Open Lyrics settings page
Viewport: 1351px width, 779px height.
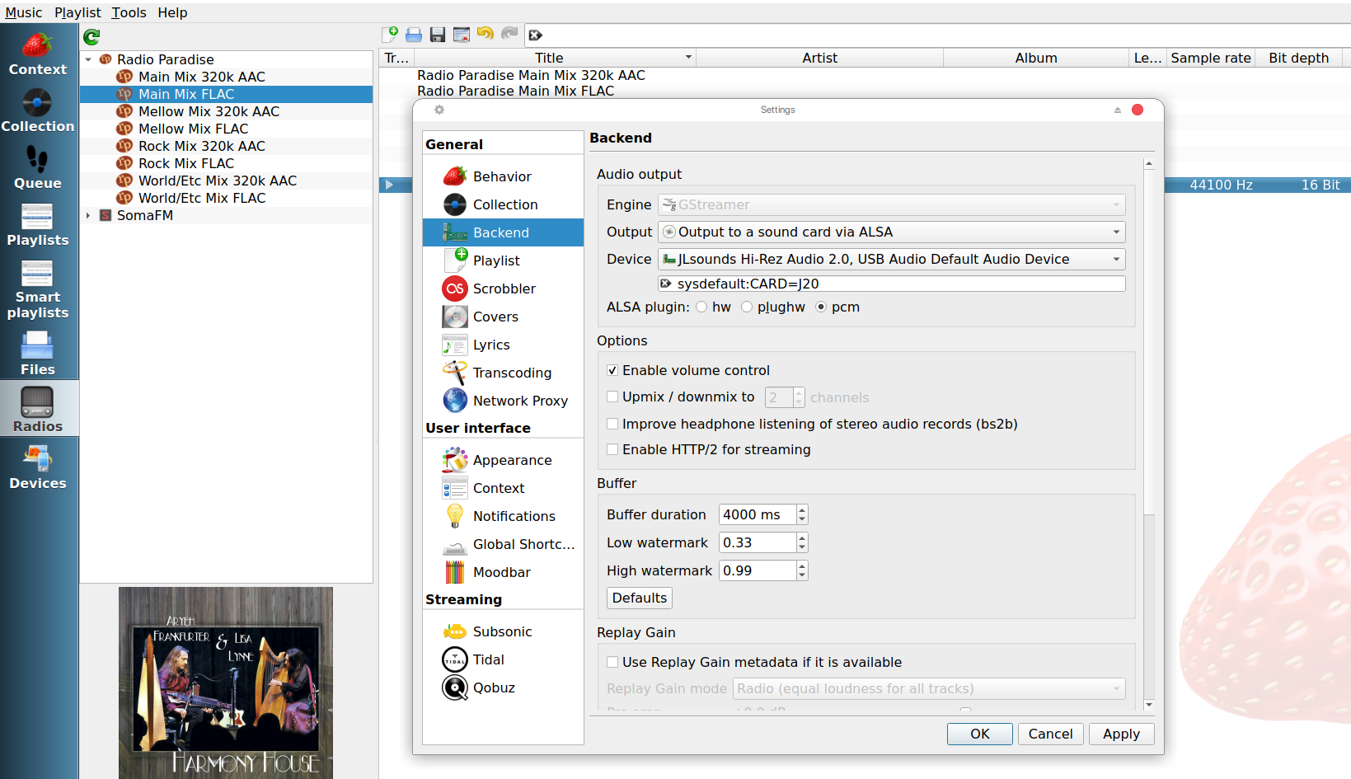coord(503,345)
